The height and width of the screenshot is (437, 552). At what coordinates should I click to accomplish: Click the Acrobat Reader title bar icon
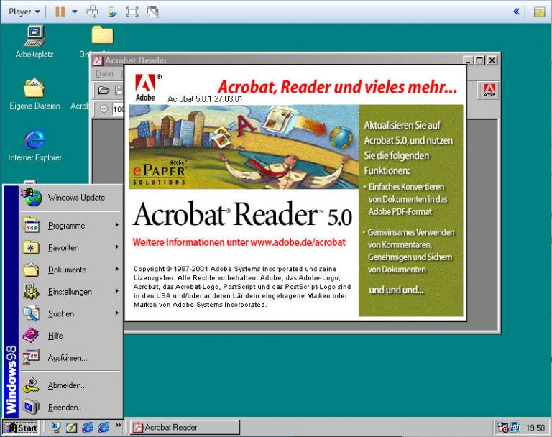(x=98, y=60)
